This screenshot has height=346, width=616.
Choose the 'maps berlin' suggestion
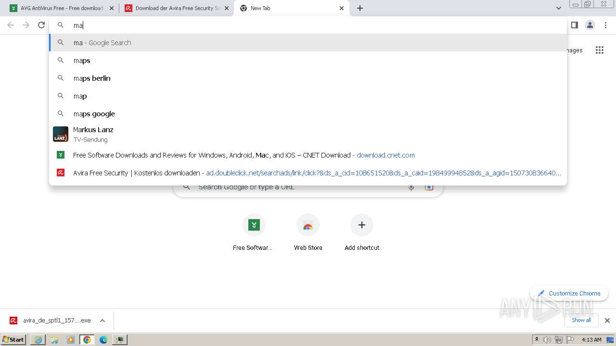(308, 78)
